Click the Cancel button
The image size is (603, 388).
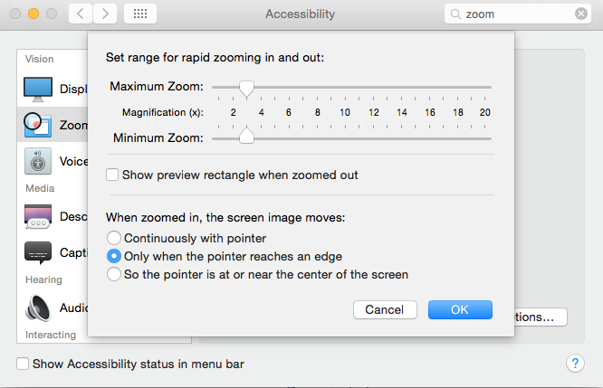tap(384, 309)
